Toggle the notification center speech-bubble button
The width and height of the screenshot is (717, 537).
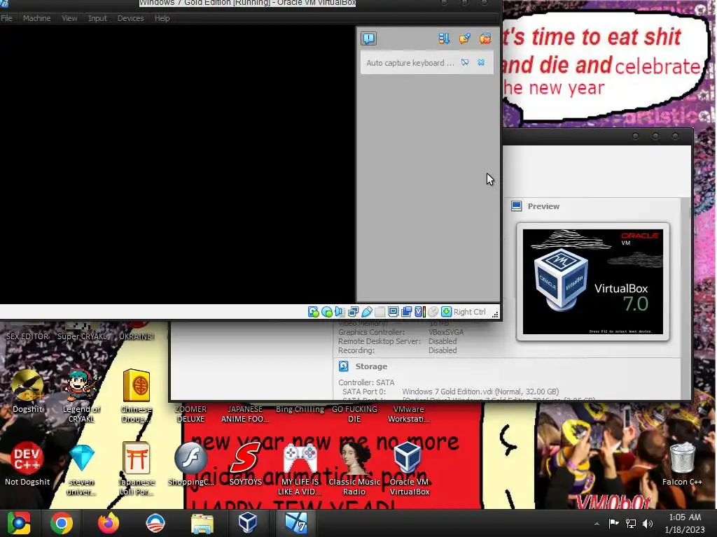(x=368, y=38)
